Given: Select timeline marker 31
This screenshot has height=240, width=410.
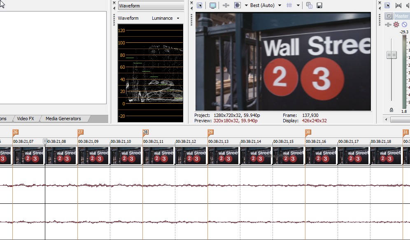Looking at the screenshot, I should point(405,132).
